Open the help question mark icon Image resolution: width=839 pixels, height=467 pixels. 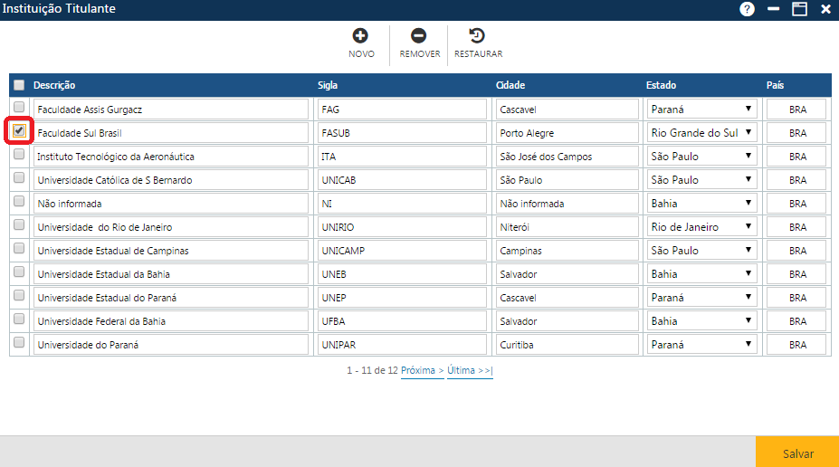pos(747,9)
